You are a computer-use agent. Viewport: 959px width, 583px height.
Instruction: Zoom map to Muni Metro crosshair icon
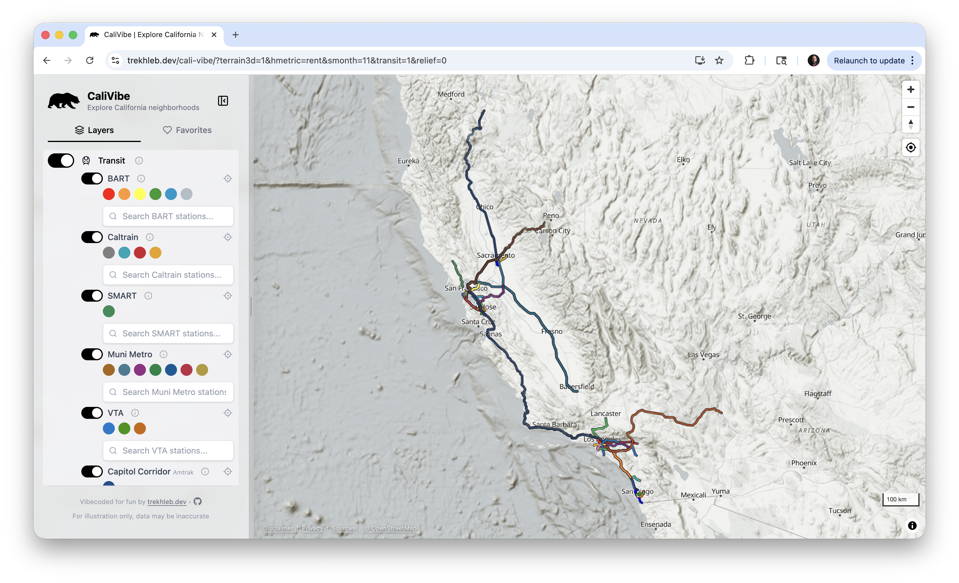228,355
